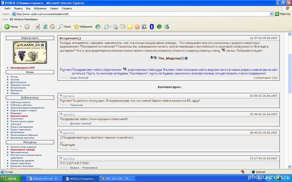Select the VERSUS // Комменти taskbar button
The width and height of the screenshot is (292, 182).
[x=80, y=179]
